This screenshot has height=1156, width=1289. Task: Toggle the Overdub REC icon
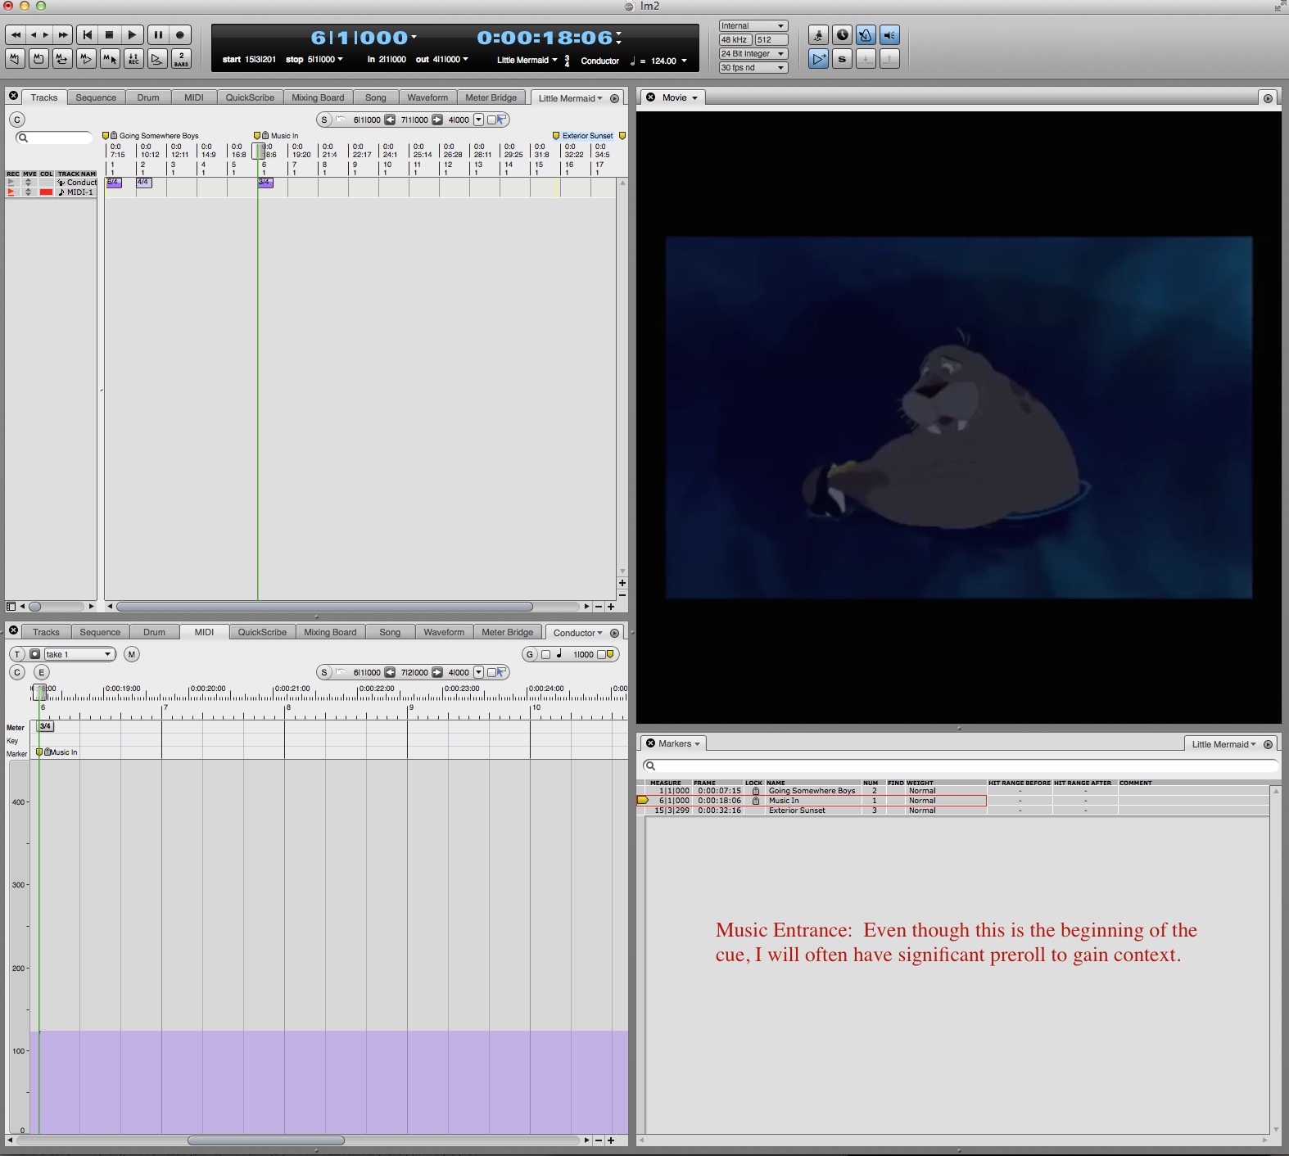pyautogui.click(x=133, y=59)
